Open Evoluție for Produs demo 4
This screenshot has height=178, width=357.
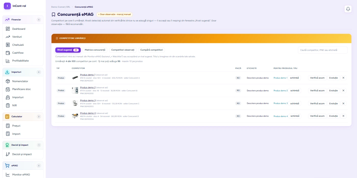coord(333,116)
